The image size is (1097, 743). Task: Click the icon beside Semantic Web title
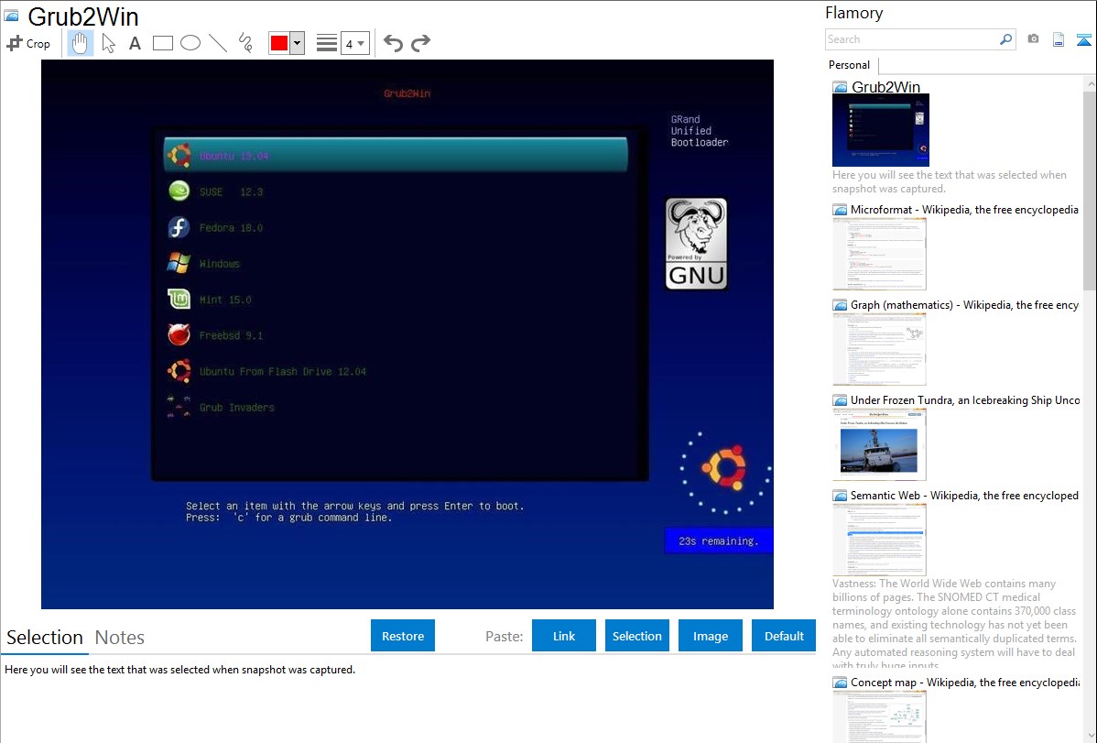coord(840,496)
